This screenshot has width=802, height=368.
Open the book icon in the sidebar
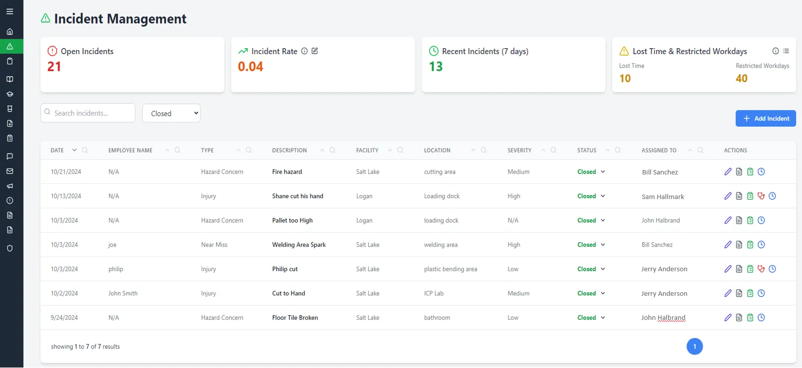[x=10, y=79]
